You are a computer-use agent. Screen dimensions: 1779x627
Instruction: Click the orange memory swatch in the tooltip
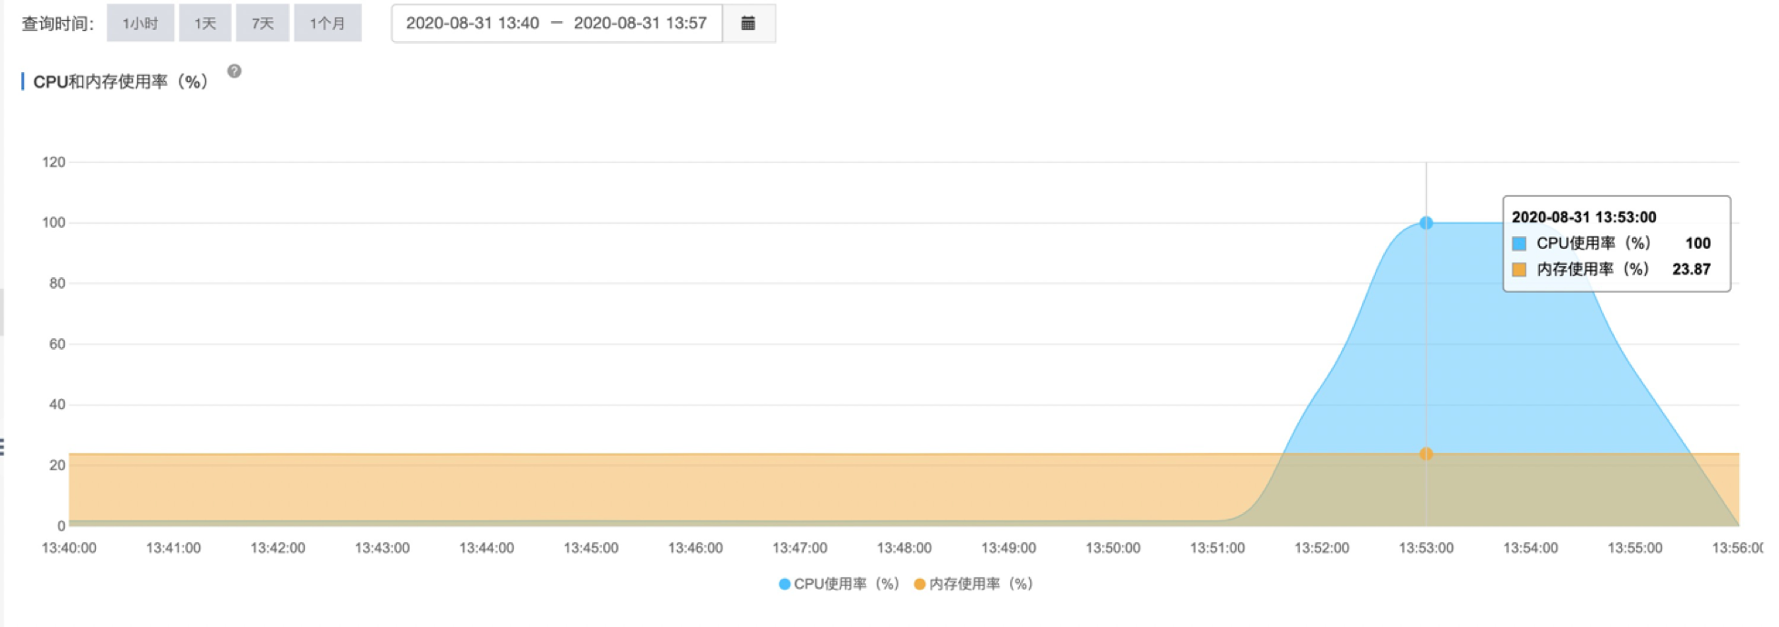[1519, 270]
